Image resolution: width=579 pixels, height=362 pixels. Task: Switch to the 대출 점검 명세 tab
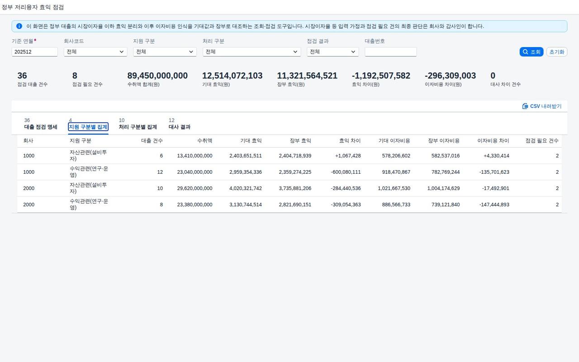(41, 127)
